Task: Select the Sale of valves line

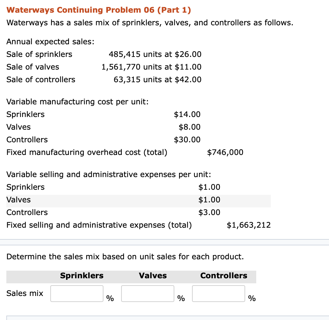Action: 33,67
